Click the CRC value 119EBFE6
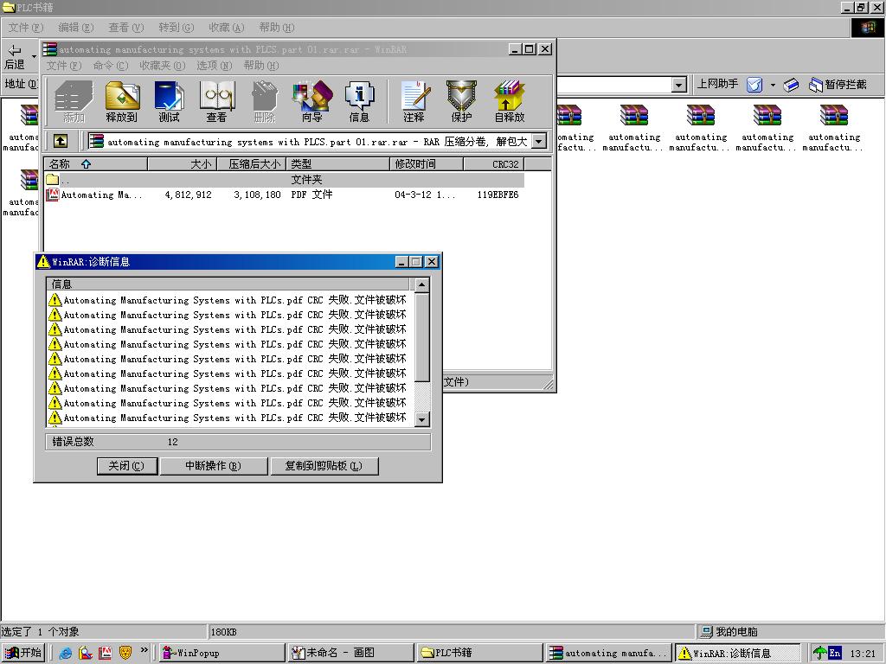886x664 pixels. pos(498,195)
